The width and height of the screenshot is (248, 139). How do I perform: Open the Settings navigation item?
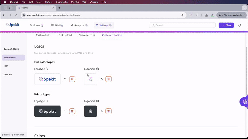pyautogui.click(x=104, y=25)
